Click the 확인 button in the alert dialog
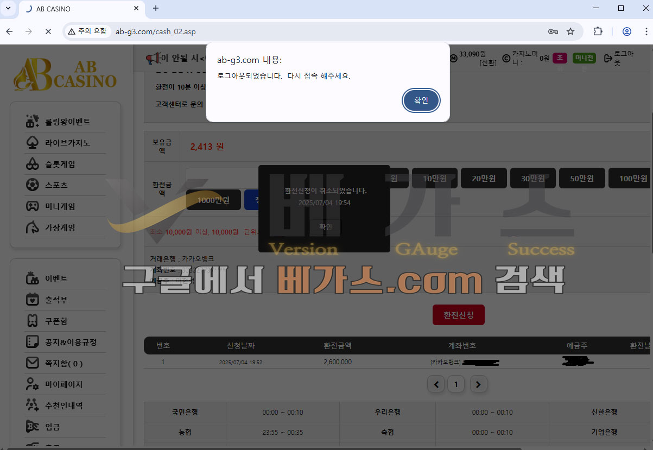Image resolution: width=653 pixels, height=450 pixels. pos(421,100)
